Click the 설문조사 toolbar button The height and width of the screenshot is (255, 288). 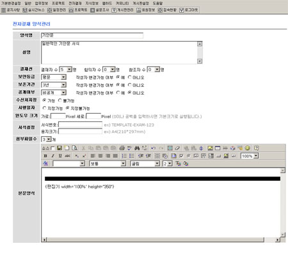click(100, 10)
